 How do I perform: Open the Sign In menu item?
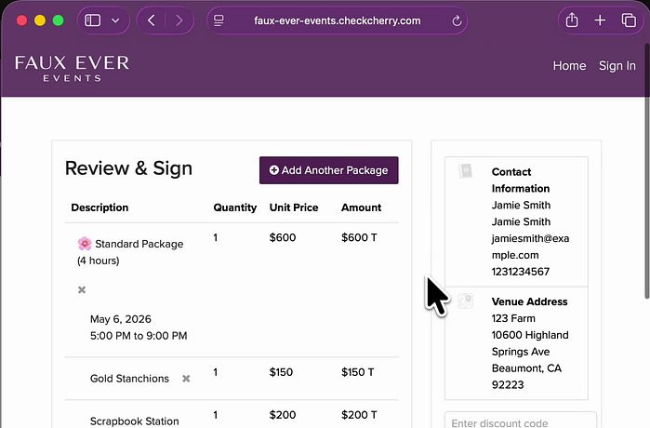point(617,66)
